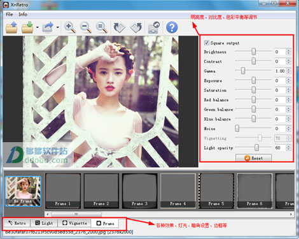
Task: Click the share image icon
Action: pos(48,27)
